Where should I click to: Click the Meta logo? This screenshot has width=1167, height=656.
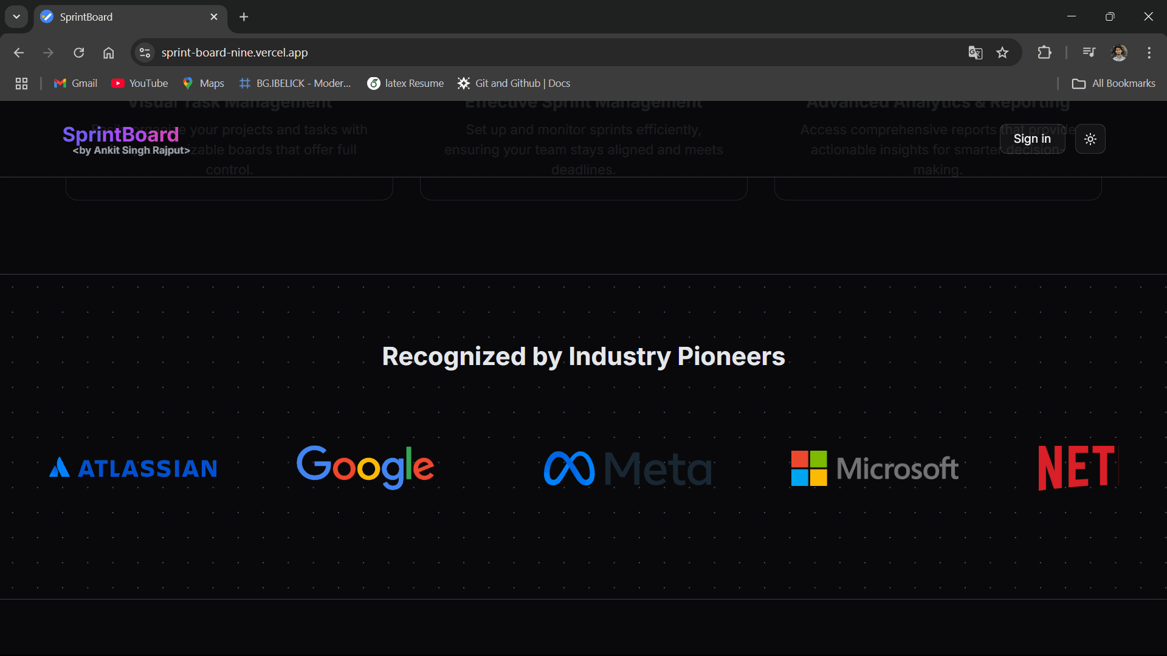coord(627,468)
